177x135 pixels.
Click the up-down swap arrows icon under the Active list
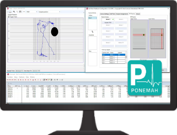point(92,32)
